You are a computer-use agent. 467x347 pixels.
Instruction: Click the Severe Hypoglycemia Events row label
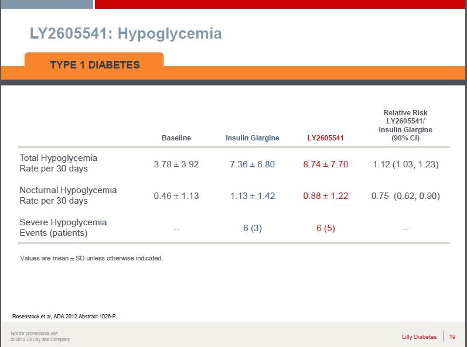tap(63, 228)
